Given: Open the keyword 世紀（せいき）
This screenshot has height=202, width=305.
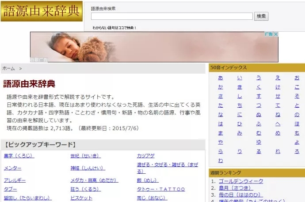Looking at the screenshot, I should pos(86,156).
